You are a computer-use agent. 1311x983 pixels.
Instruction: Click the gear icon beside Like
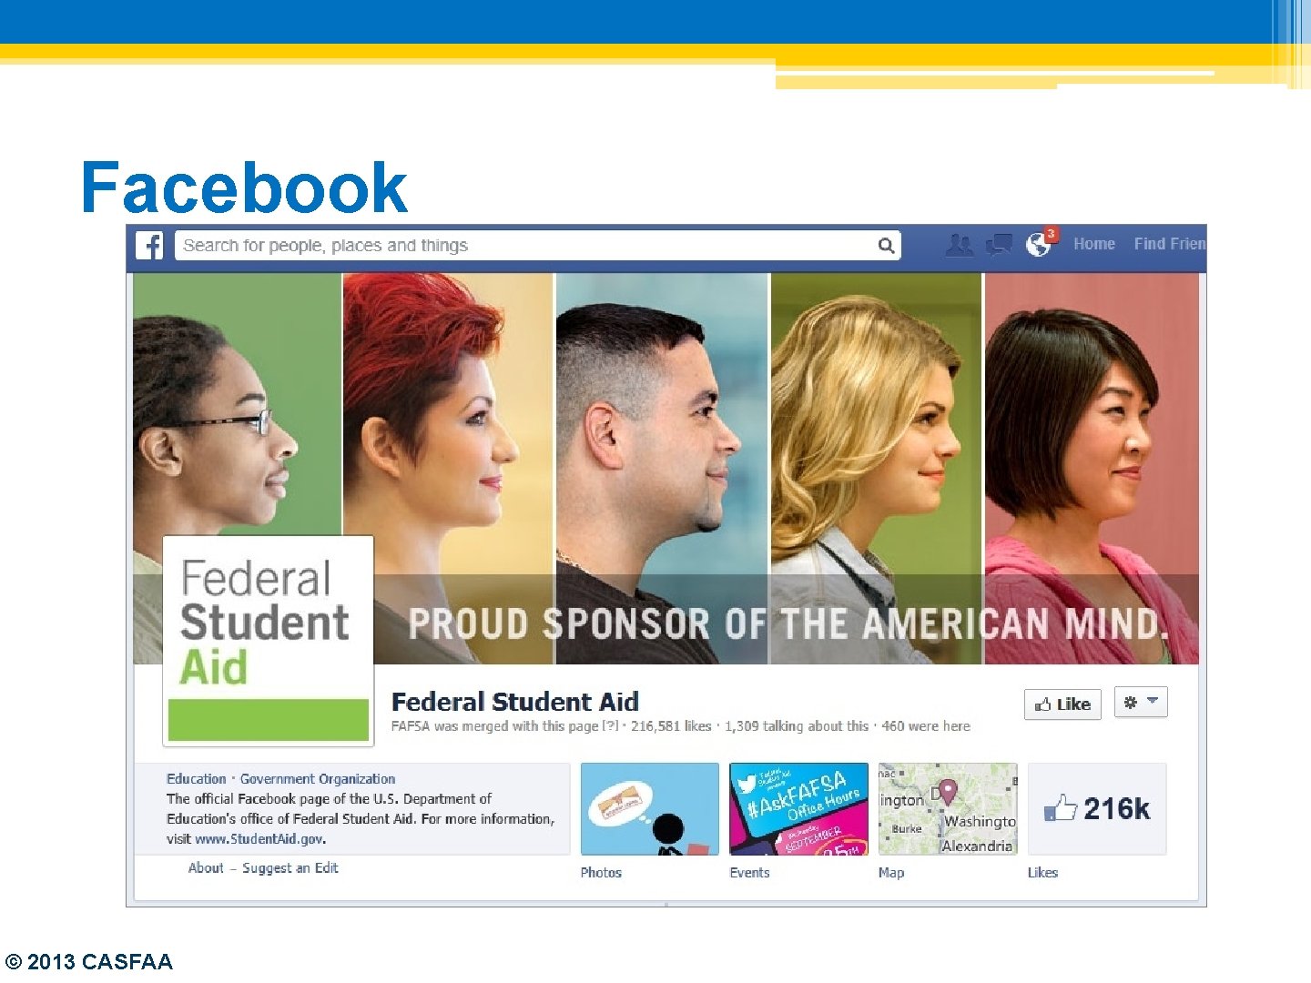point(1131,703)
